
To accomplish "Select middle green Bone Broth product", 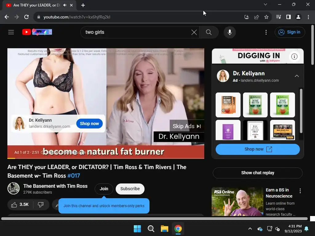I will coord(255,105).
